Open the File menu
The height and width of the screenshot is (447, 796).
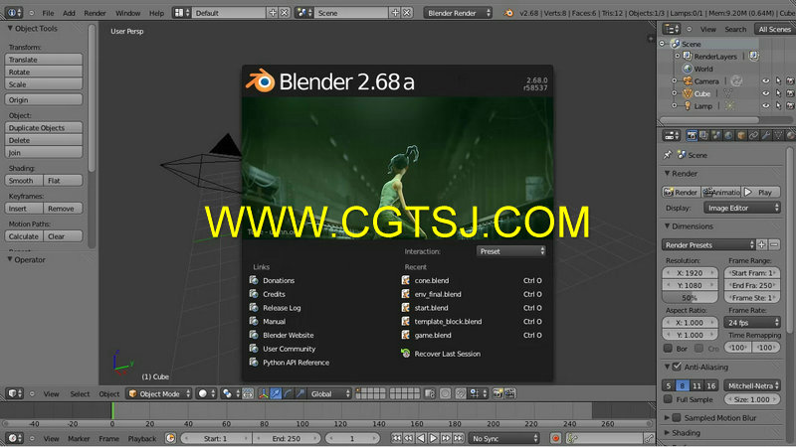[x=48, y=13]
